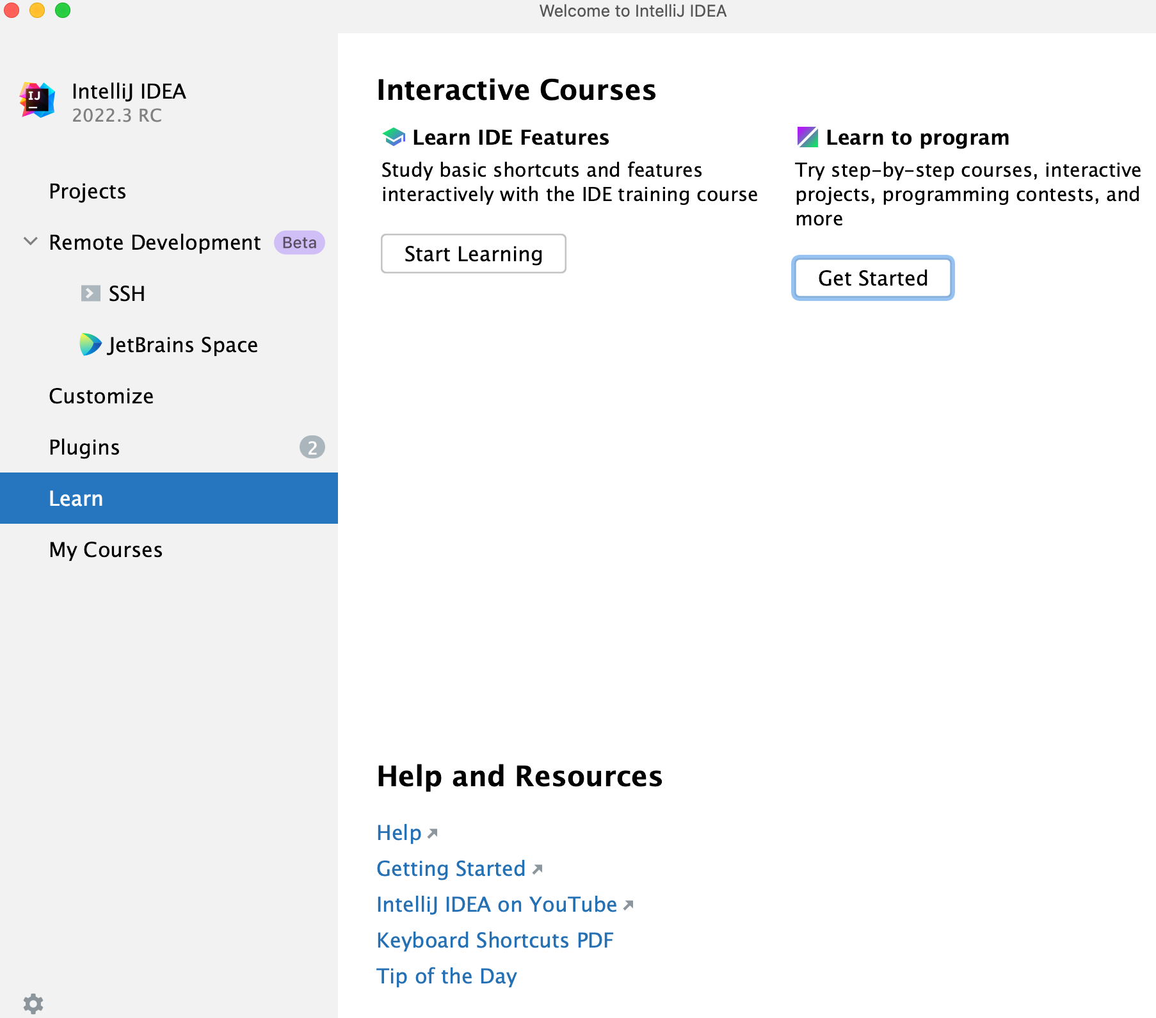Screen dimensions: 1156x1018
Task: Open the Help link
Action: click(x=399, y=832)
